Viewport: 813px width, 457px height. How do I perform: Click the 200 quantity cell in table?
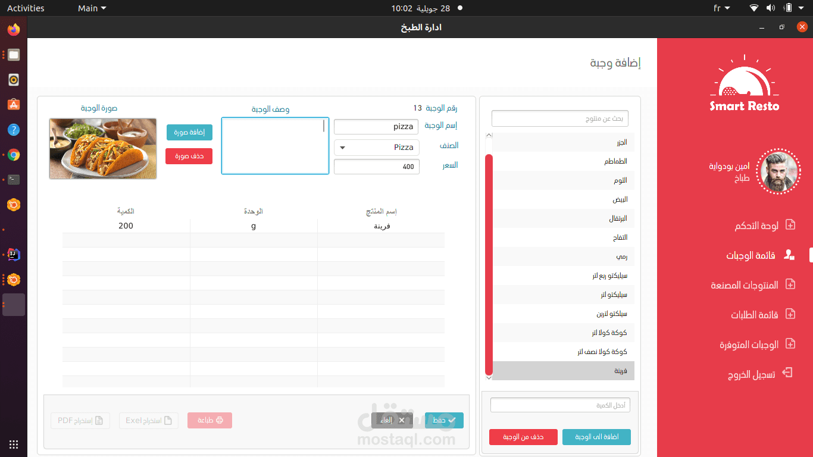[126, 226]
